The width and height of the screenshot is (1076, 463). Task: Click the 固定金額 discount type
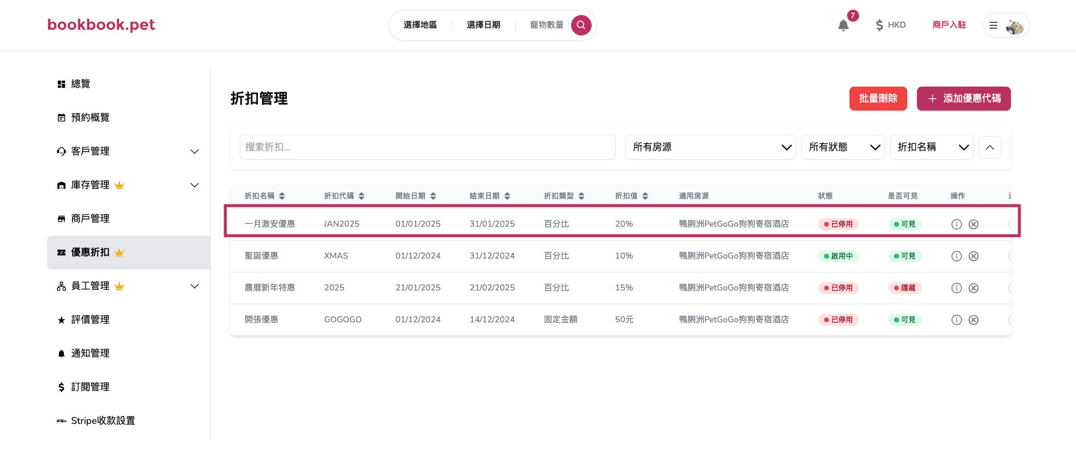tap(560, 319)
